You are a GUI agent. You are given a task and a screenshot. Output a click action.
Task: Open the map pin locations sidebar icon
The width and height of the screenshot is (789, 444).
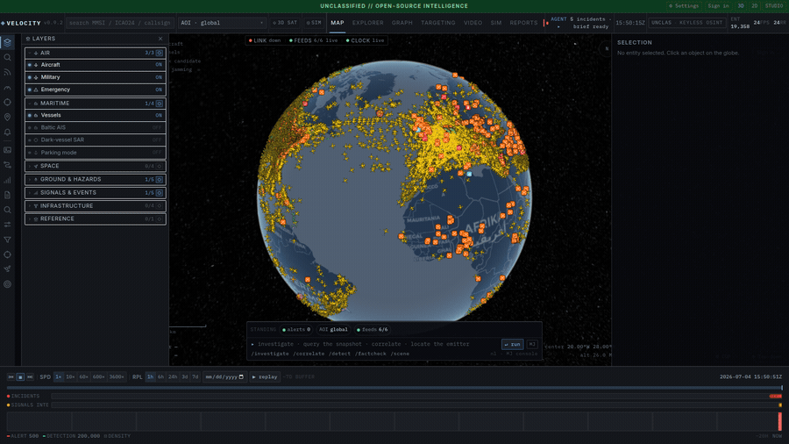[x=8, y=118]
